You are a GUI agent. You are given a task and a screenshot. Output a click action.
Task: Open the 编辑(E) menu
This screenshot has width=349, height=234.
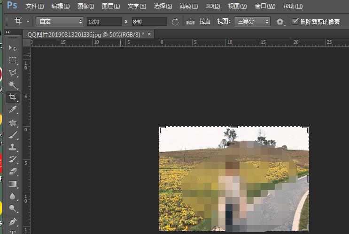tap(61, 6)
